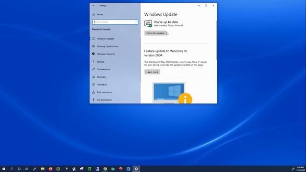The height and width of the screenshot is (172, 306).
Task: Click the green tree taskbar icon
Action: point(58,169)
